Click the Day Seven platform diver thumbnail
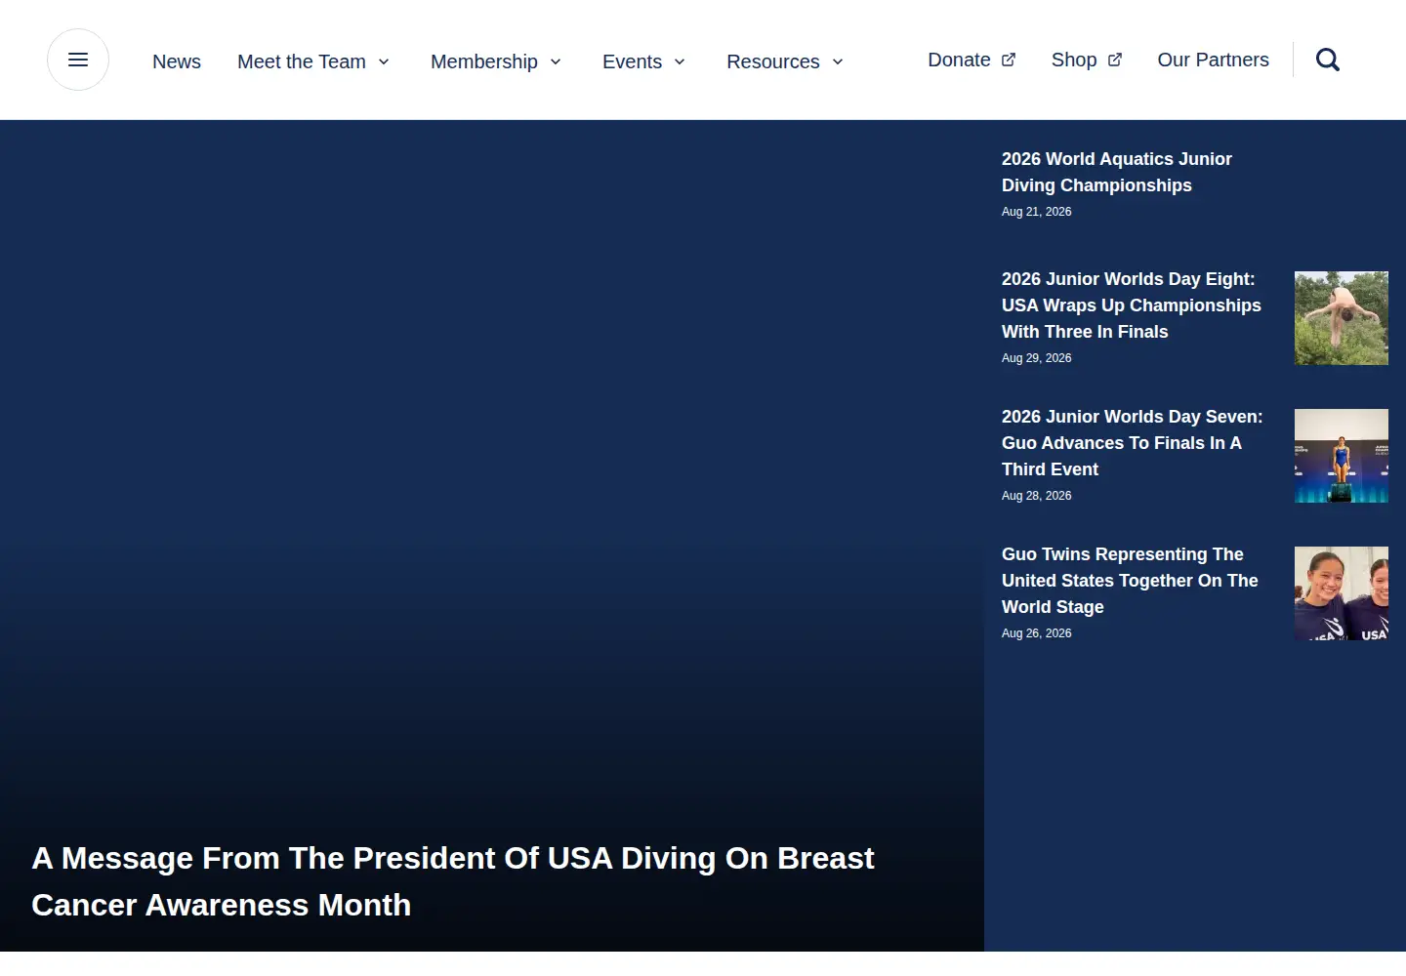 tap(1342, 456)
